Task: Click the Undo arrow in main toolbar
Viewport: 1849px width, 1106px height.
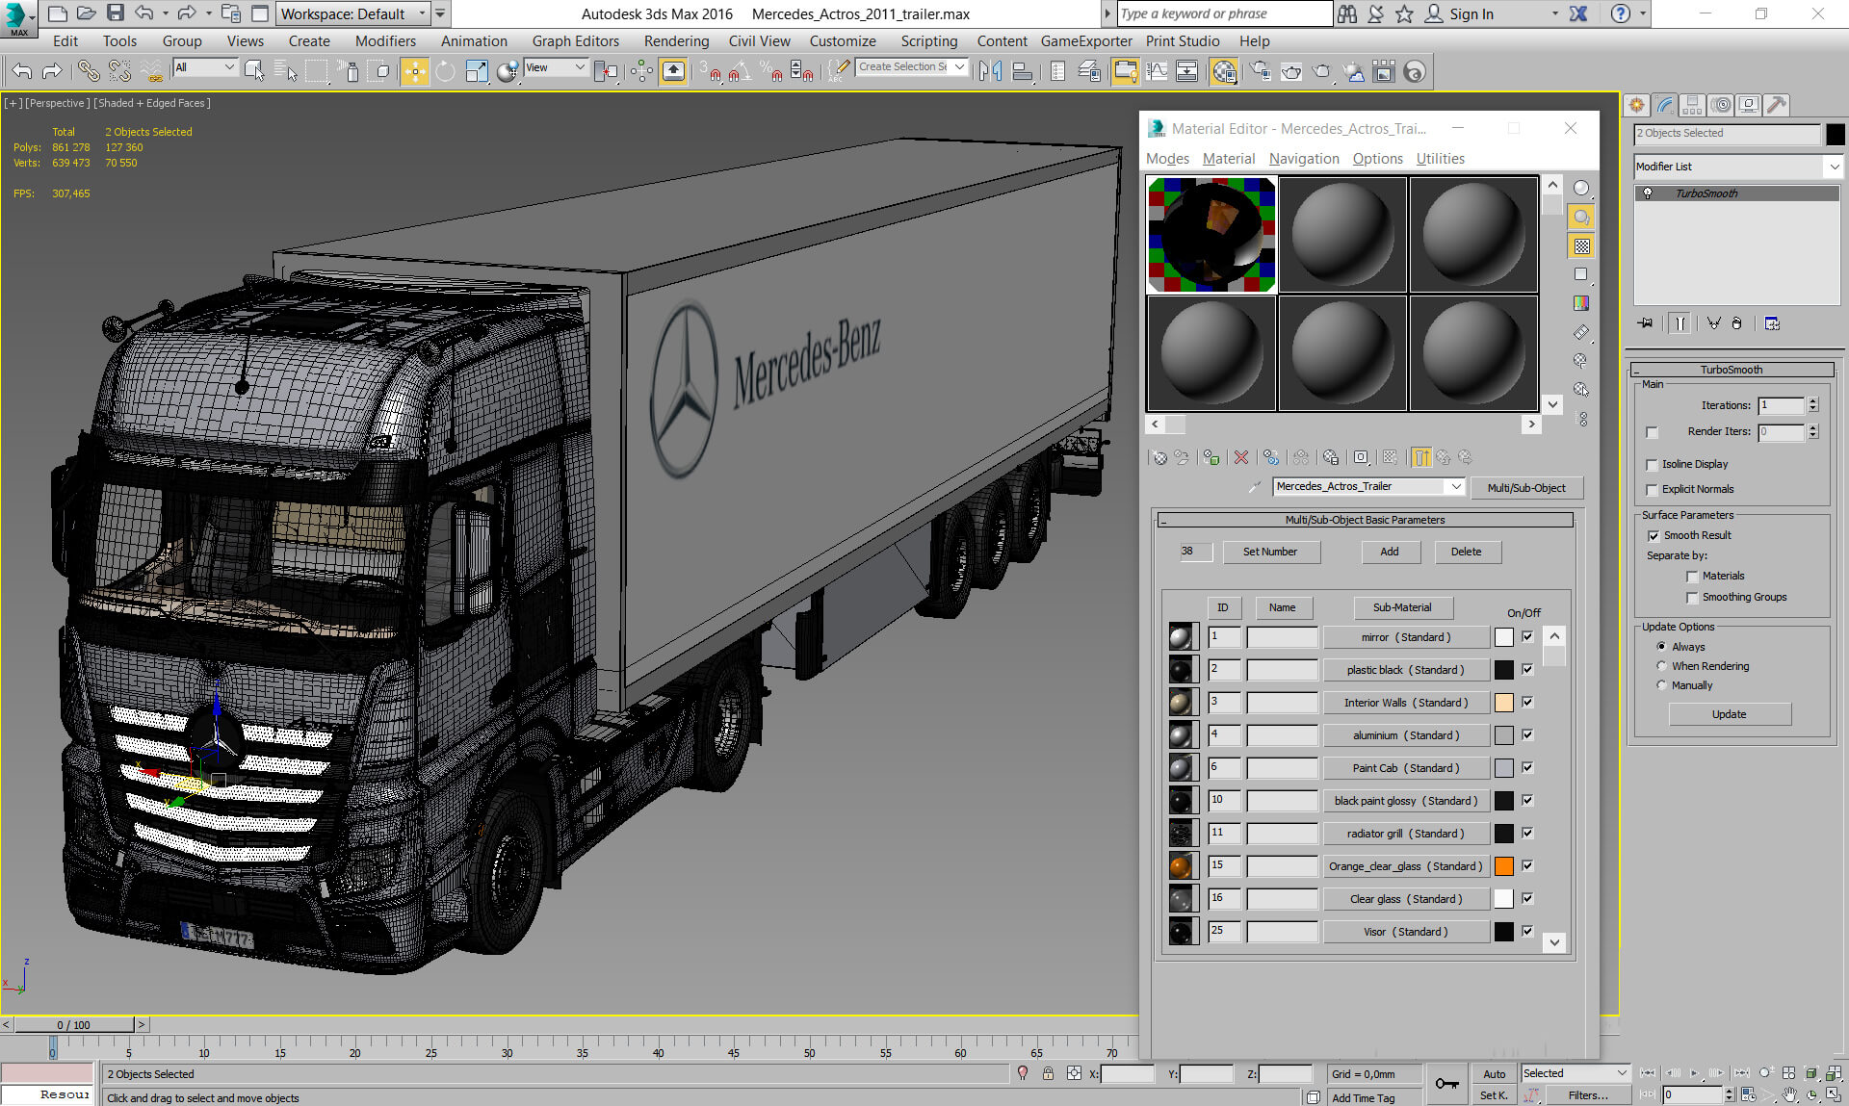Action: [x=21, y=71]
